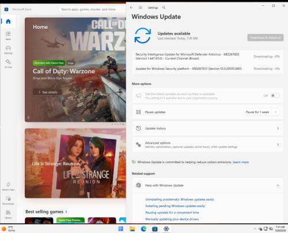Collapse Help with Windows Update section
The height and width of the screenshot is (233, 288).
click(278, 185)
